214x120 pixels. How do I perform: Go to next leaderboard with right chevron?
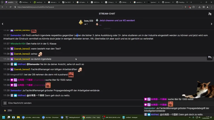click(x=211, y=24)
